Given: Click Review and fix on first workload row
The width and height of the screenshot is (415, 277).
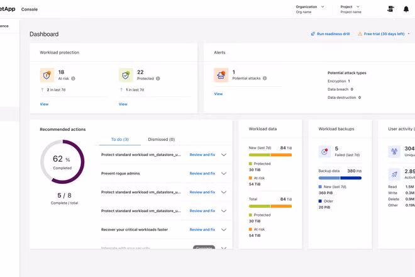Looking at the screenshot, I should [202, 155].
